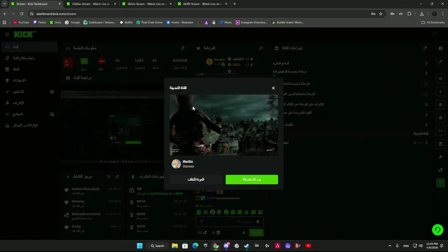Mute the tab using the speaker icon
Image resolution: width=448 pixels, height=252 pixels.
[392, 14]
